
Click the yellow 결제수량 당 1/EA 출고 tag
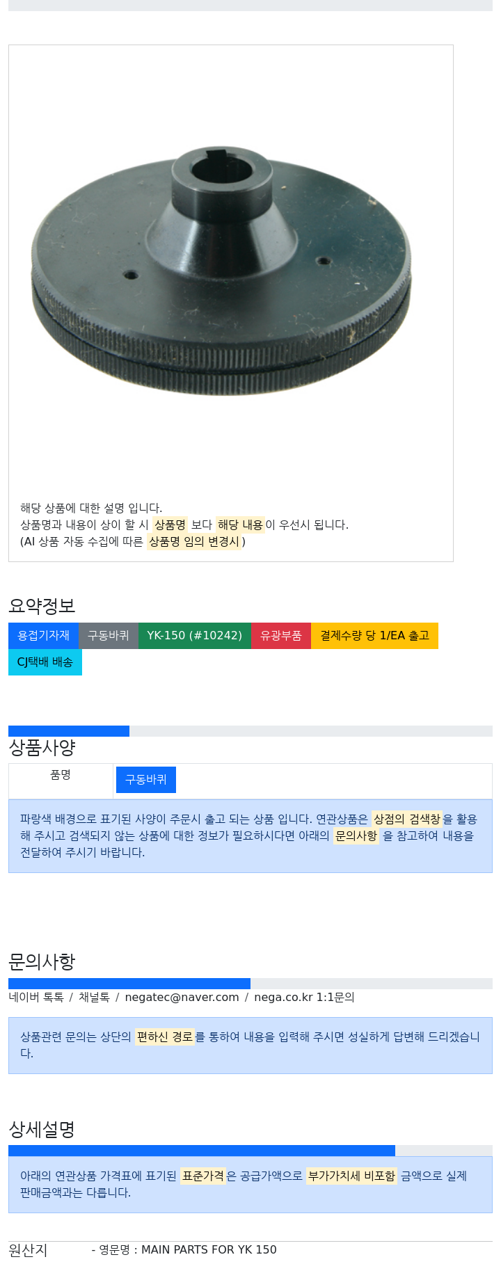click(374, 636)
